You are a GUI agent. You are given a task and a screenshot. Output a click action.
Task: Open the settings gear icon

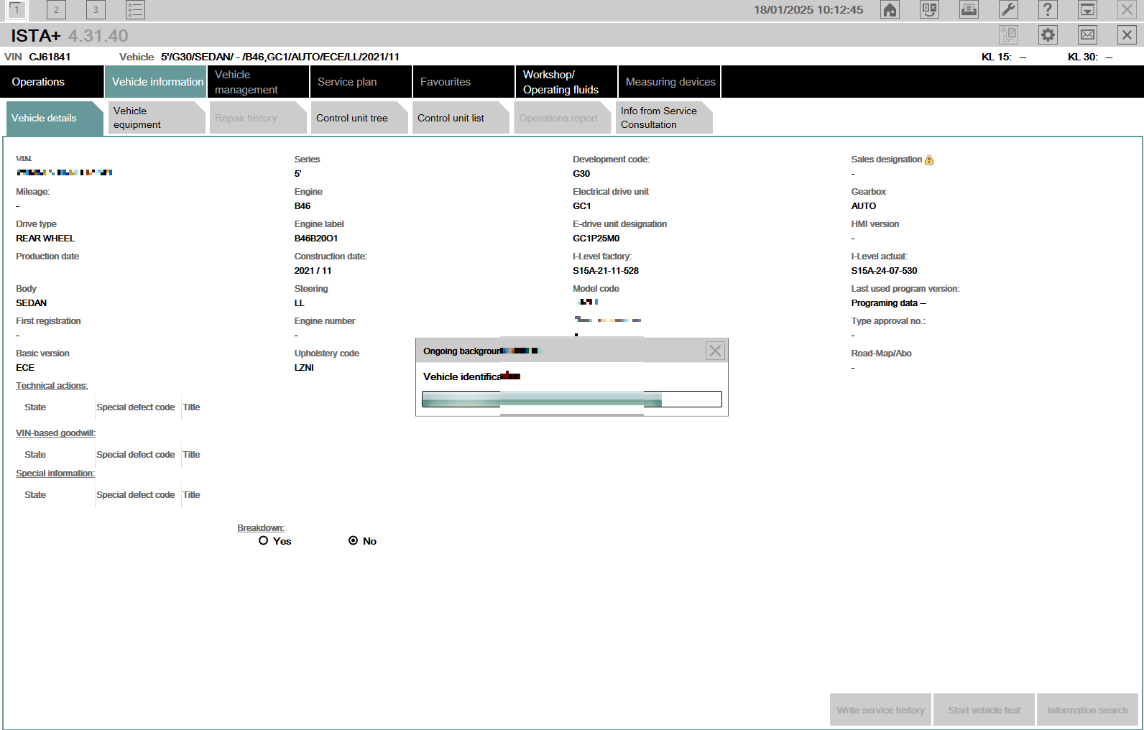1048,34
